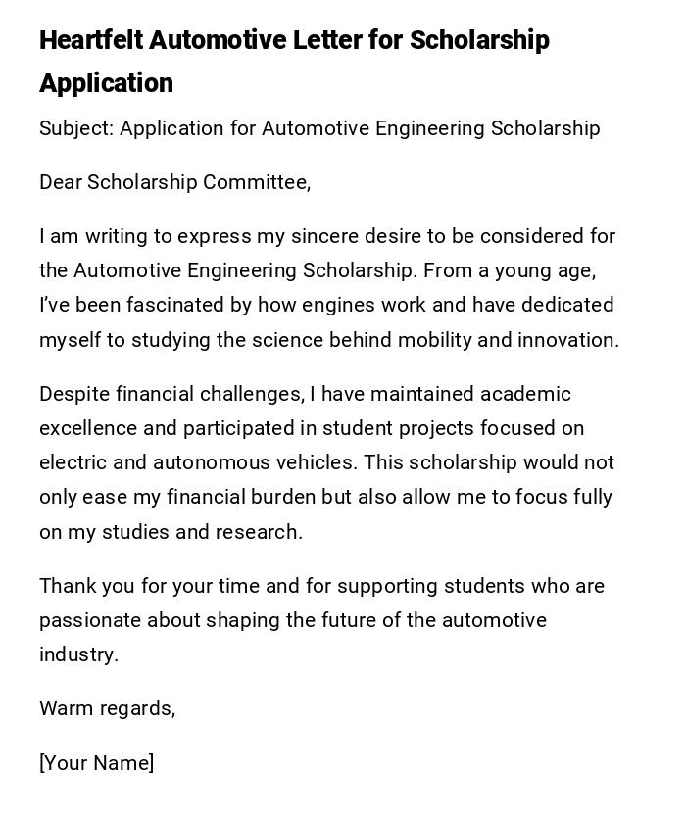Click the heading 'Heartfelt Automotive Letter for Scholarship'
The height and width of the screenshot is (824, 686).
294,41
